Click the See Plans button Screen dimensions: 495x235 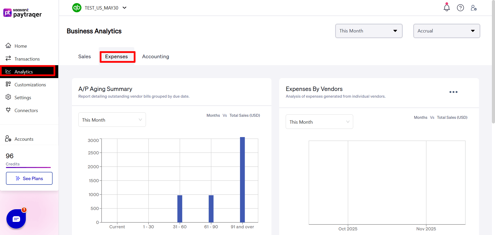29,178
